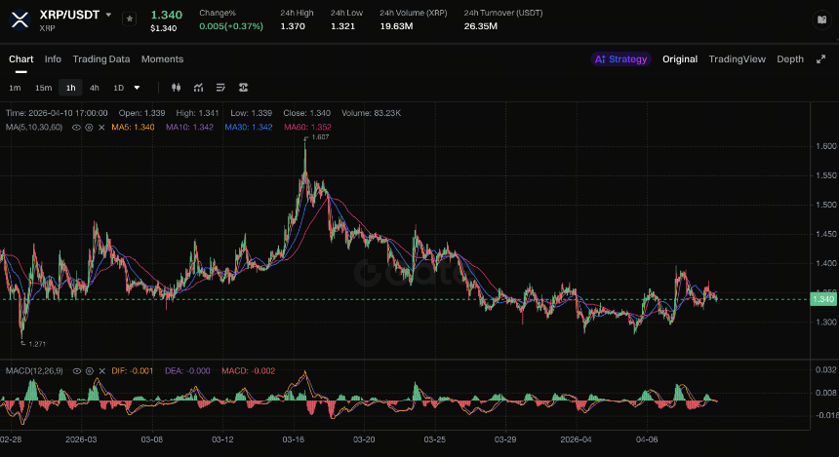The image size is (839, 457).
Task: Click the 24h High value 1.370
Action: pos(293,26)
